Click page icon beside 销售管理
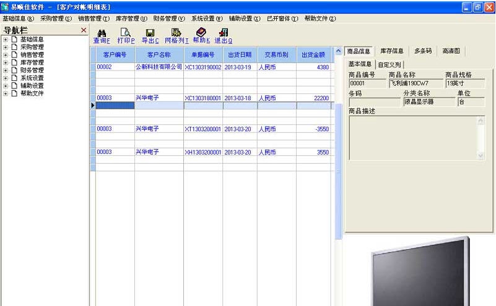 coord(14,54)
